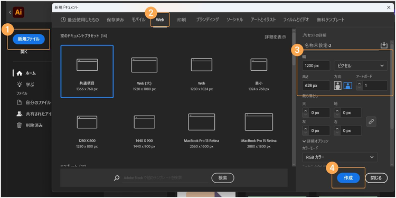Click the back chevron beside Ai logo
The width and height of the screenshot is (396, 198).
point(10,12)
